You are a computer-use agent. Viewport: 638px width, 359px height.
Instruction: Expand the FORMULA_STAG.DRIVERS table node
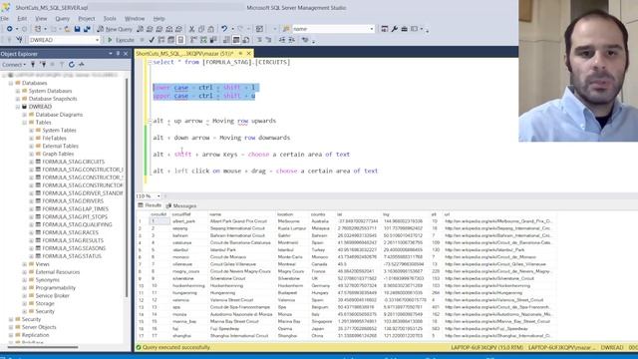(x=31, y=201)
